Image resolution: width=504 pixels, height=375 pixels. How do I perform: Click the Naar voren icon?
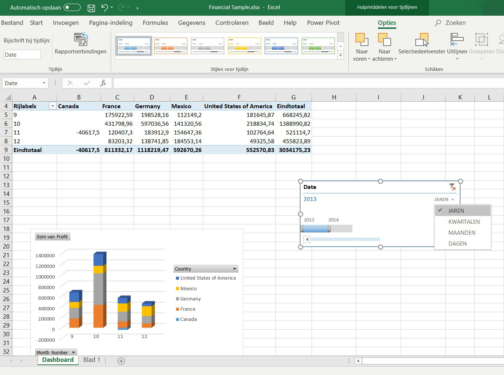click(x=362, y=40)
